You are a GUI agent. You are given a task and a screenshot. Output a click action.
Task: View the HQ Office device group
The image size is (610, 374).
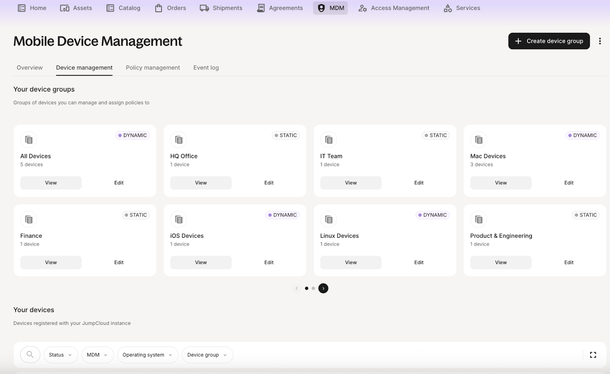tap(201, 183)
